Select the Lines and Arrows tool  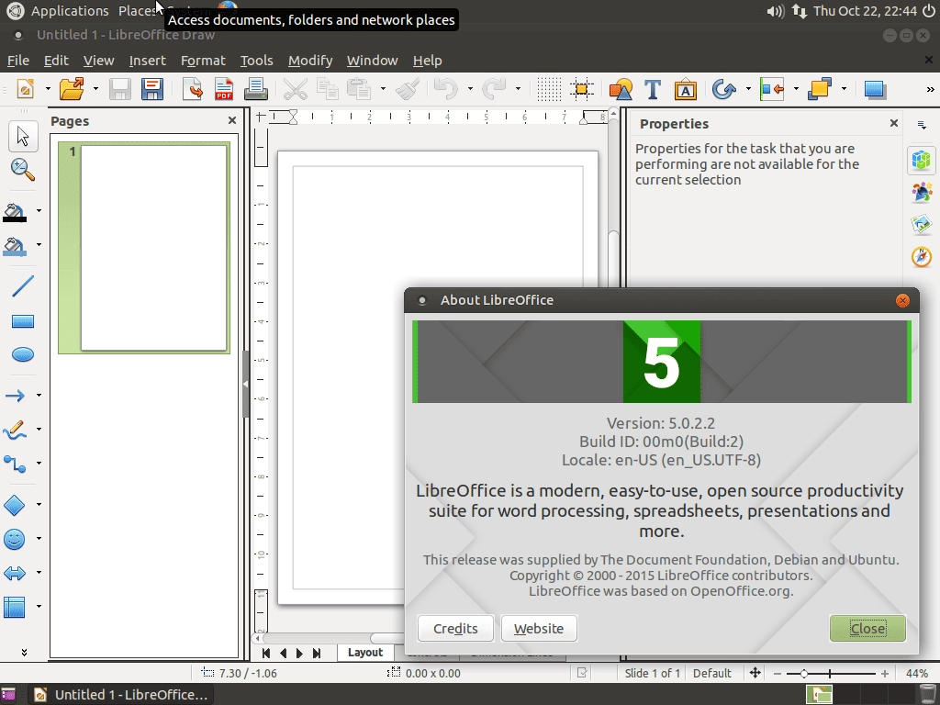[15, 396]
